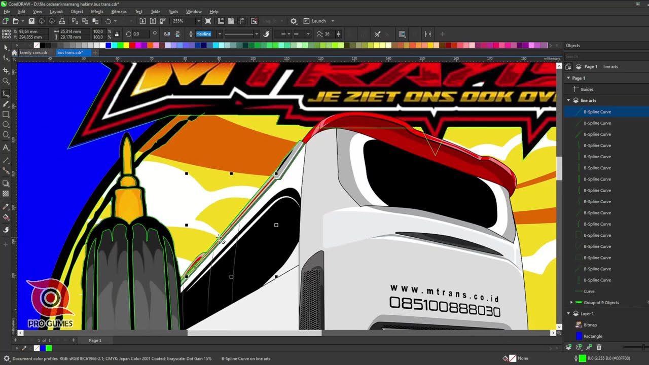Image resolution: width=649 pixels, height=365 pixels.
Task: Click the Undo icon
Action: tap(108, 21)
